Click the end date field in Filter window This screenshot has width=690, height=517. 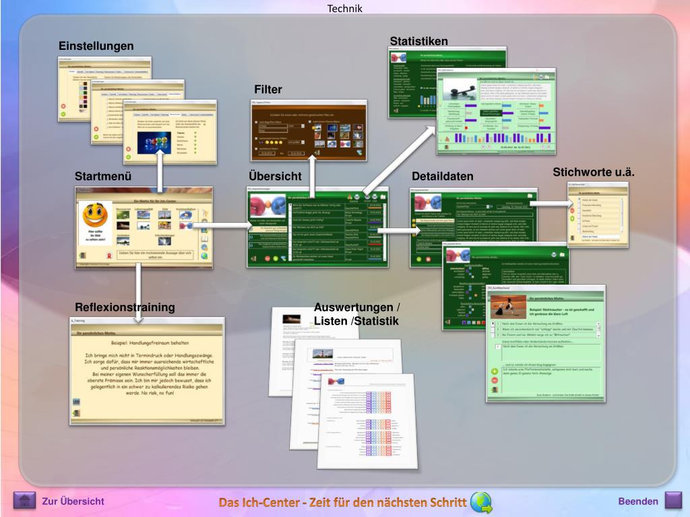(x=296, y=153)
